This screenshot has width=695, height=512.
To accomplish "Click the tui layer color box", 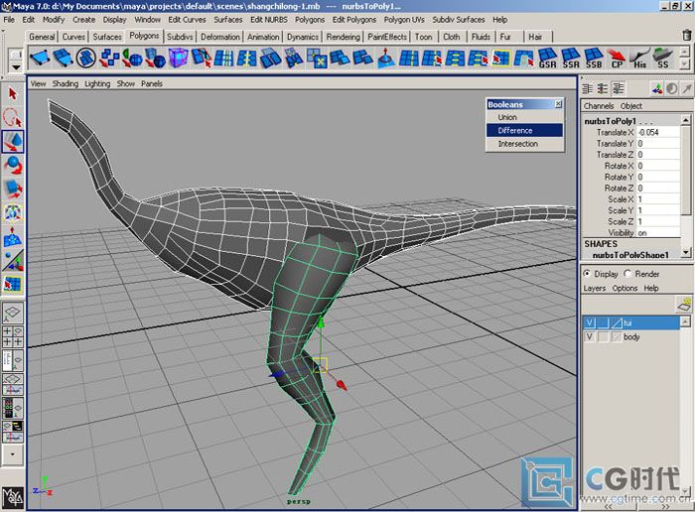I will [x=617, y=322].
